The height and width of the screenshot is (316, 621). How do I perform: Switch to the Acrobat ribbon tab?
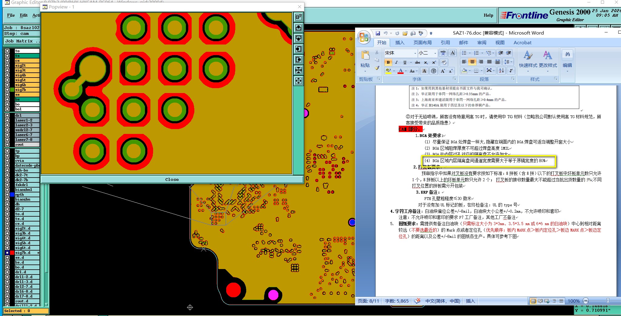click(522, 43)
